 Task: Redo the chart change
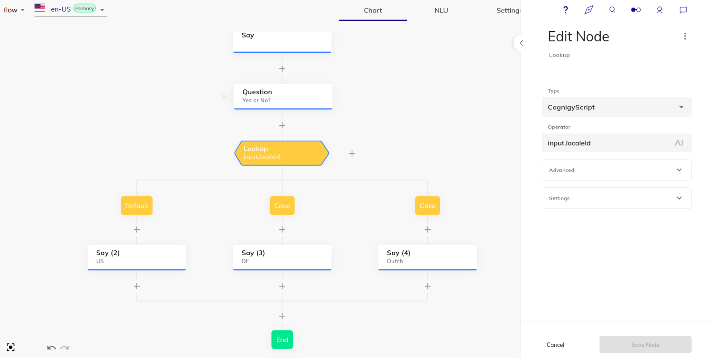point(65,348)
